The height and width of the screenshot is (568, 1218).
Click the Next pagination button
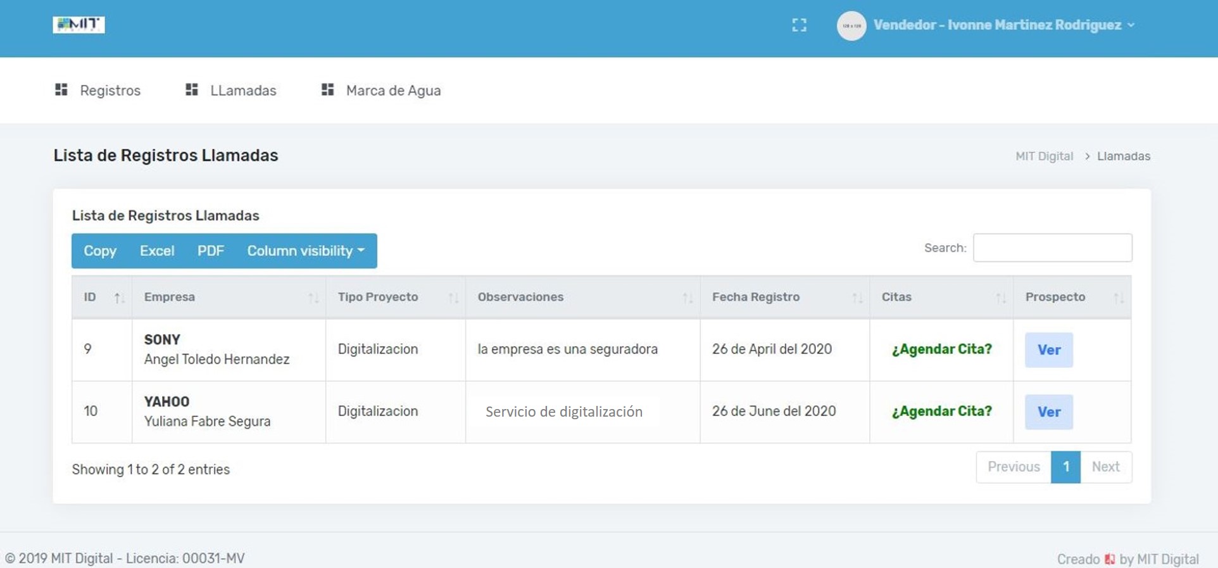tap(1106, 467)
